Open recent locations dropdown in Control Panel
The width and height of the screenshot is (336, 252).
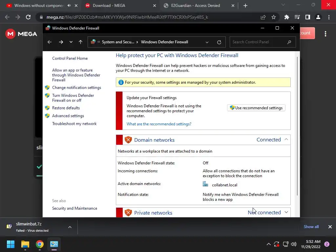(x=71, y=42)
